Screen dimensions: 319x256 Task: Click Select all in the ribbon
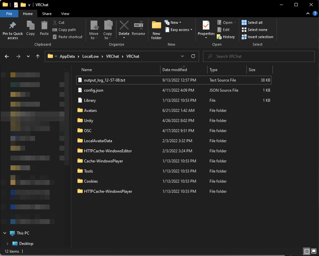[252, 23]
